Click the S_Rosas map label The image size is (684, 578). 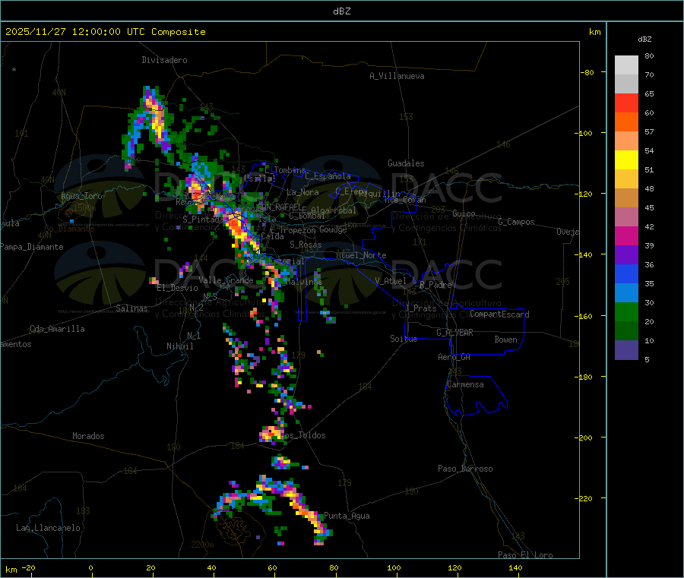pos(306,245)
